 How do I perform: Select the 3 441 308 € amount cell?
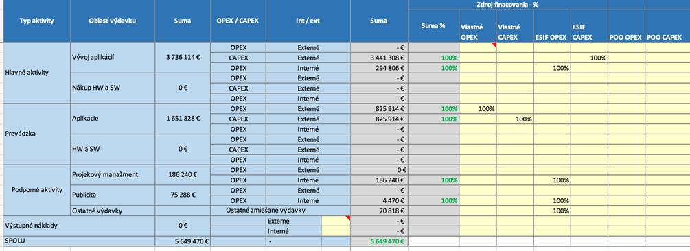(379, 58)
